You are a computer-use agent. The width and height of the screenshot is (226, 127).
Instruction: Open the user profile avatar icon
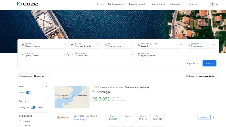click(x=212, y=4)
